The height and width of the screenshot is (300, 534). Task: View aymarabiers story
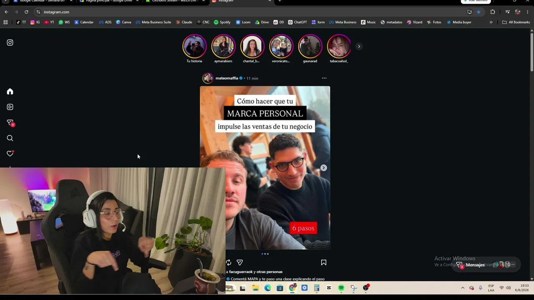point(223,49)
